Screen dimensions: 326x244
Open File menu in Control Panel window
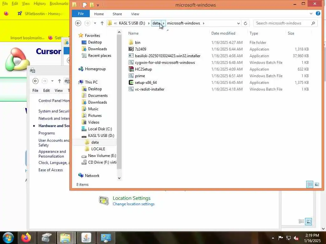35,91
